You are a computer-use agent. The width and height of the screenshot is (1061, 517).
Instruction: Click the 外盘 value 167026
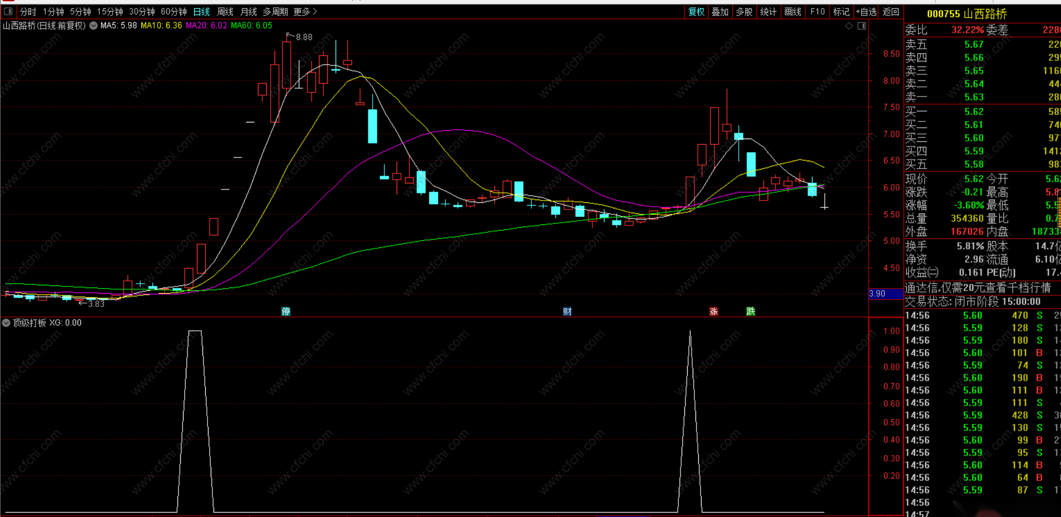click(x=967, y=232)
